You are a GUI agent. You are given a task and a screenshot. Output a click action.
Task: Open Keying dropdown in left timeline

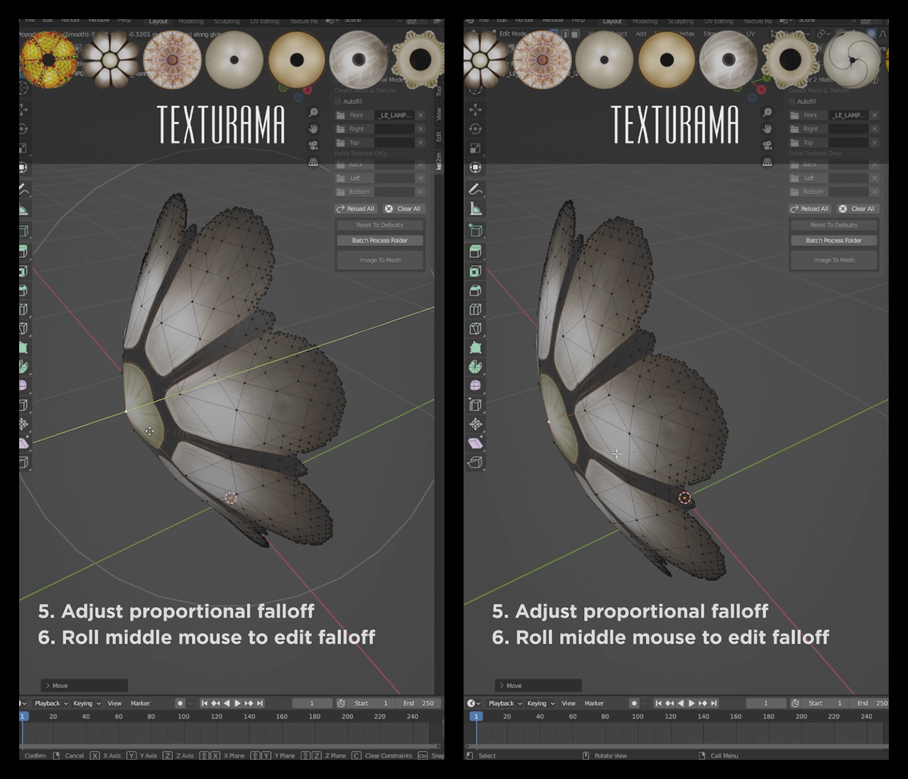(86, 703)
